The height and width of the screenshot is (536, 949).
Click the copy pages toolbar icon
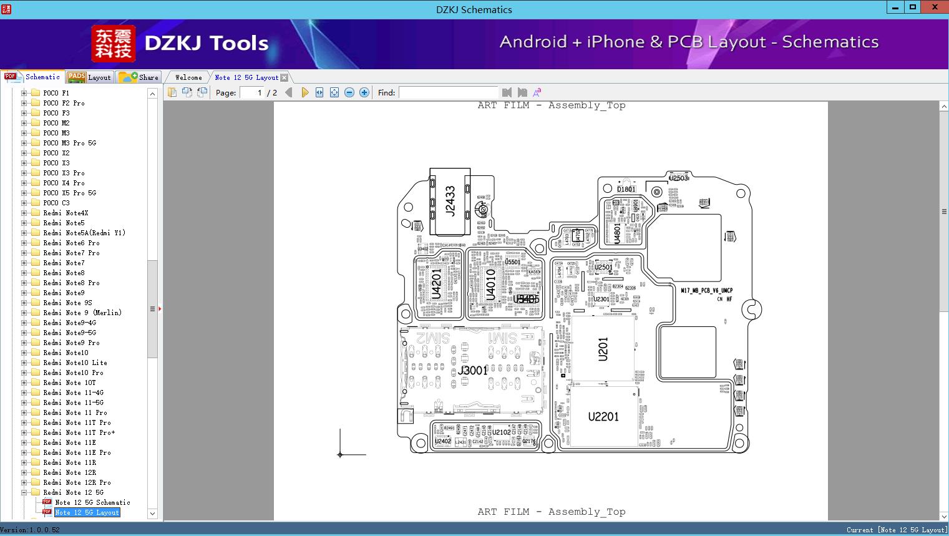pyautogui.click(x=172, y=92)
